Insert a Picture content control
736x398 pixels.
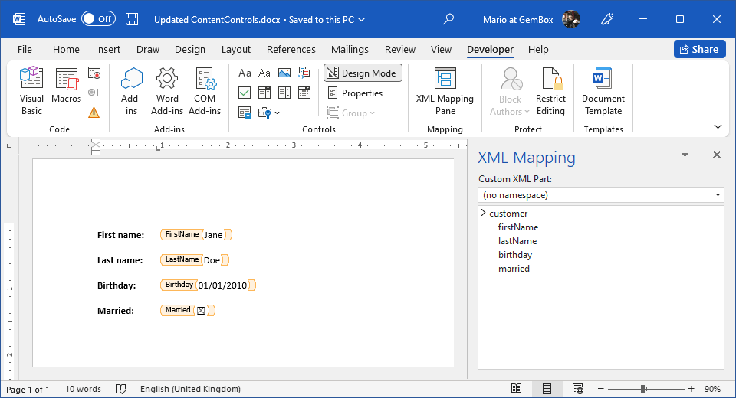pos(284,73)
